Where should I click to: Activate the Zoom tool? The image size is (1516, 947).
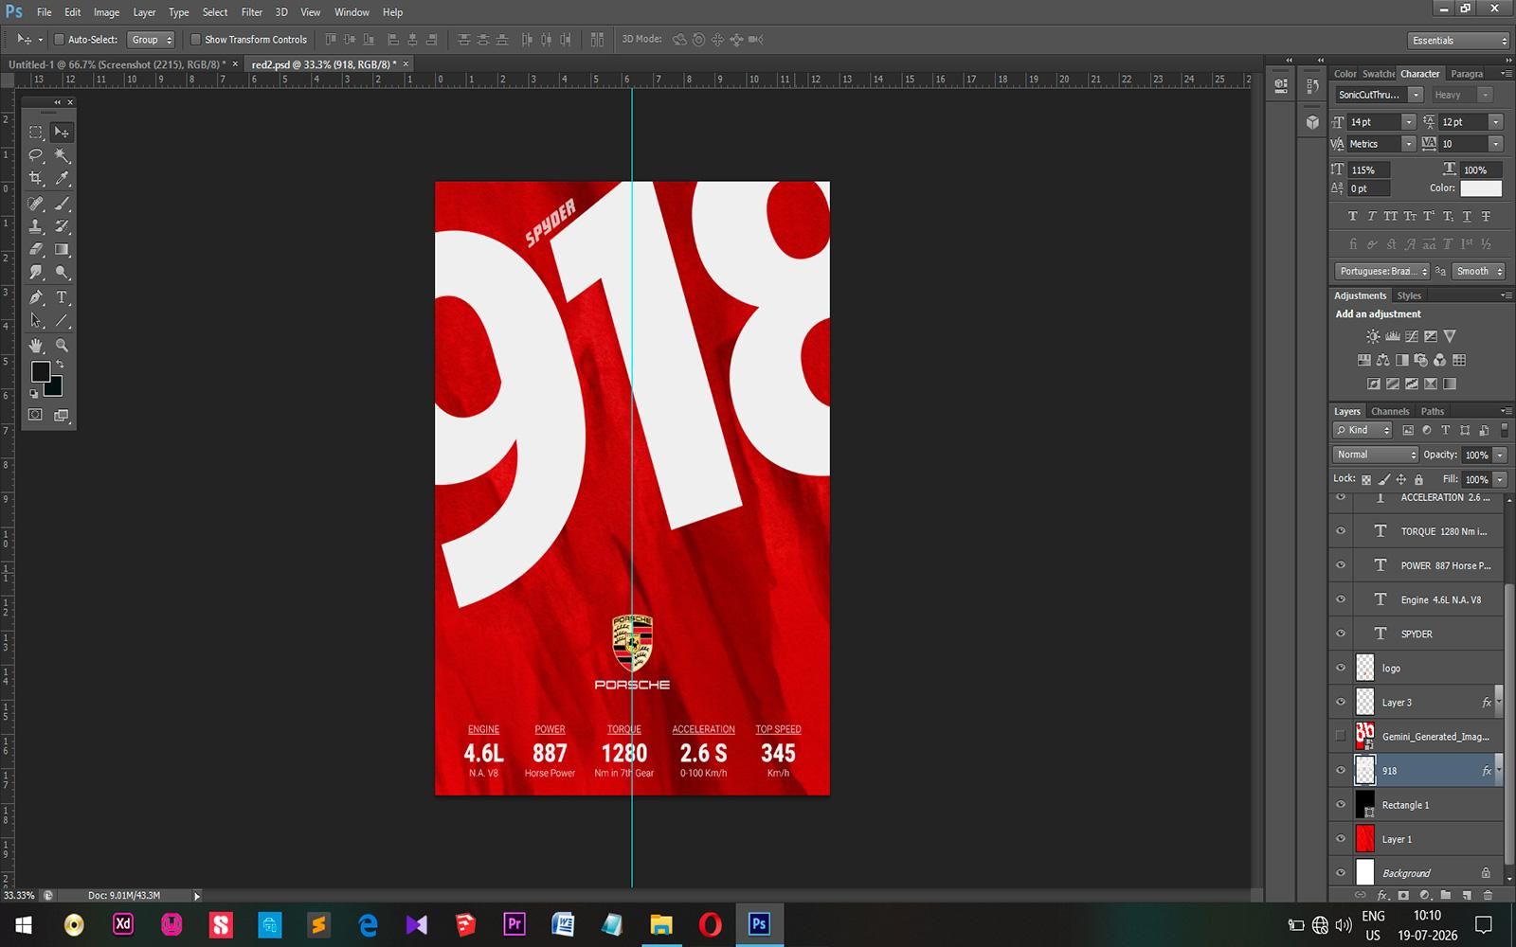tap(62, 346)
